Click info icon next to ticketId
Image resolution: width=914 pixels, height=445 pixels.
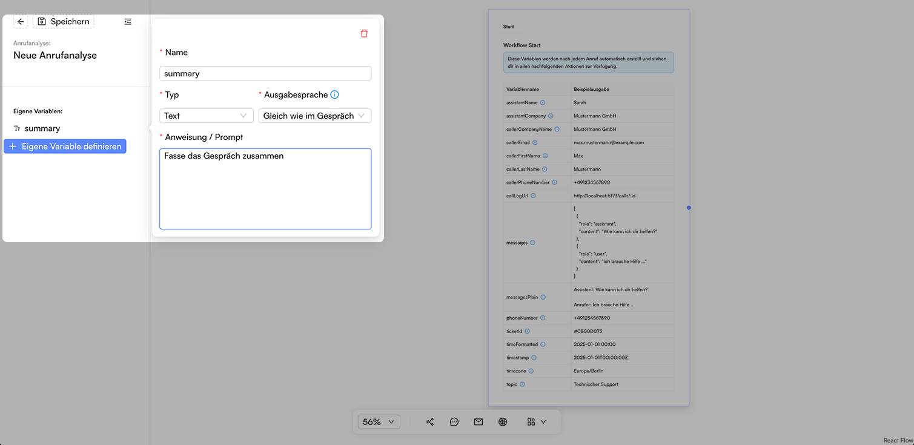tap(527, 331)
